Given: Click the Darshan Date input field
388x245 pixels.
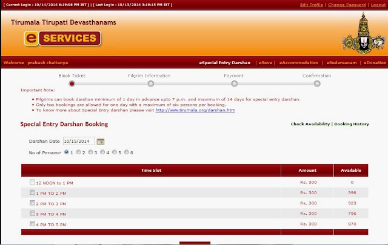Looking at the screenshot, I should (x=79, y=141).
